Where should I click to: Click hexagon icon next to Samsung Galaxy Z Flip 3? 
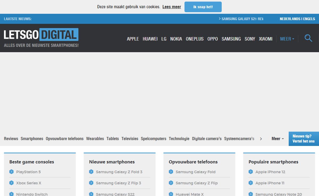(91, 183)
